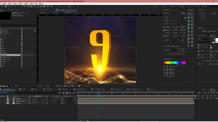Click the KeyFast easy-ease curve icon
This screenshot has height=122, width=218.
click(x=190, y=14)
